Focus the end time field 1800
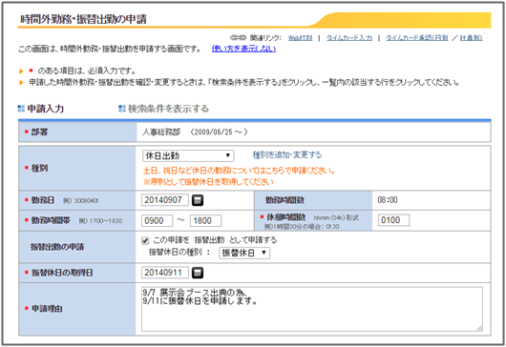506x347 pixels. [205, 221]
